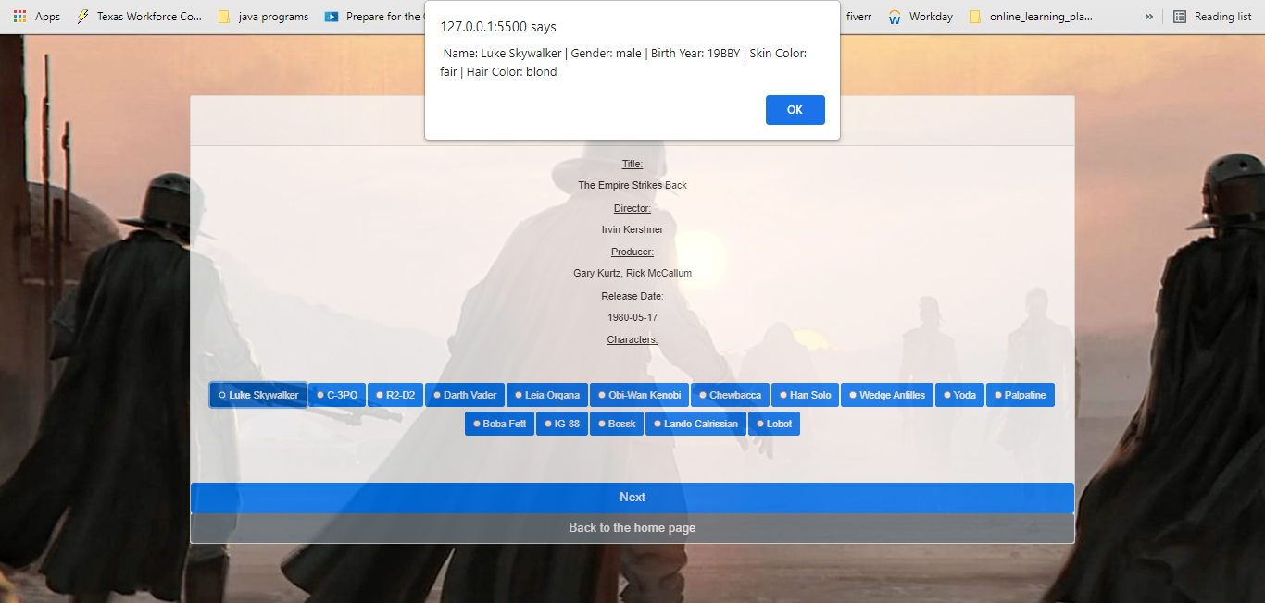The image size is (1265, 603).
Task: Click the film title The Empire Strikes Back
Action: [632, 185]
